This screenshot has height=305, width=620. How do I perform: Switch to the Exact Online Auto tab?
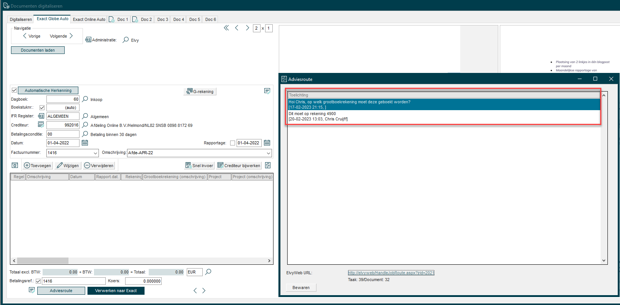click(x=89, y=19)
